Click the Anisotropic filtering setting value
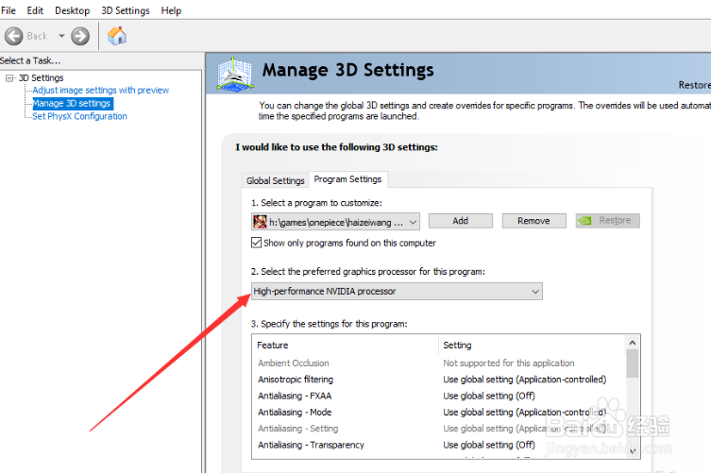The height and width of the screenshot is (473, 711). click(525, 380)
